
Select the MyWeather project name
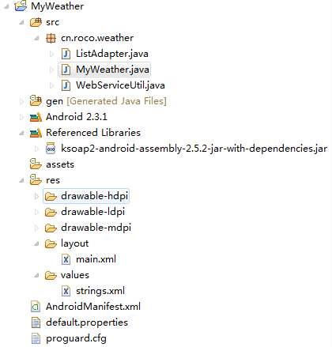(x=58, y=6)
